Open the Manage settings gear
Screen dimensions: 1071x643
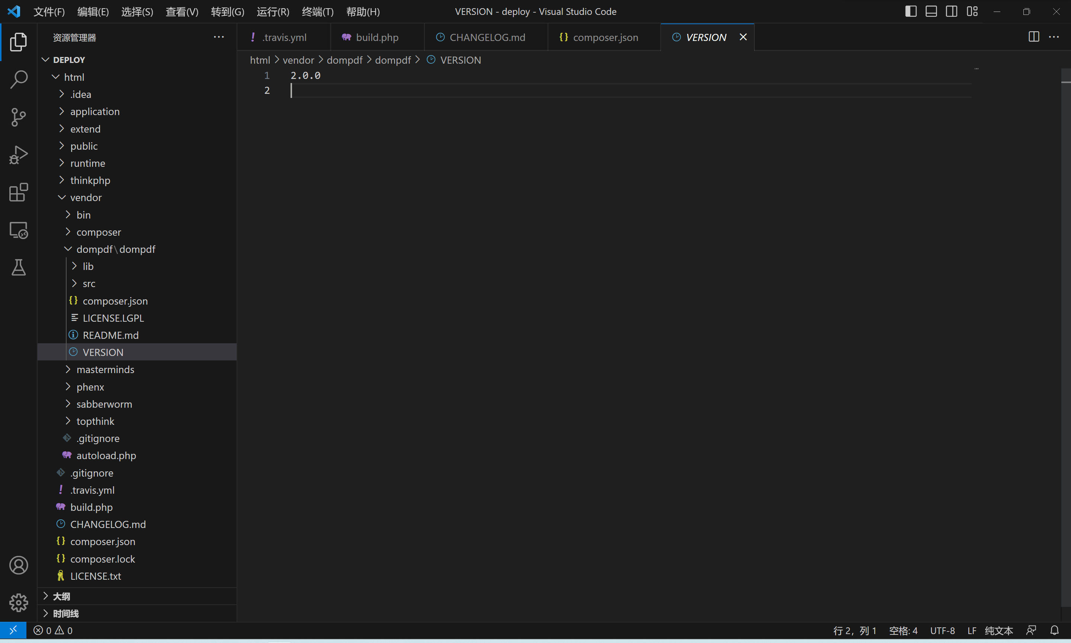click(19, 603)
